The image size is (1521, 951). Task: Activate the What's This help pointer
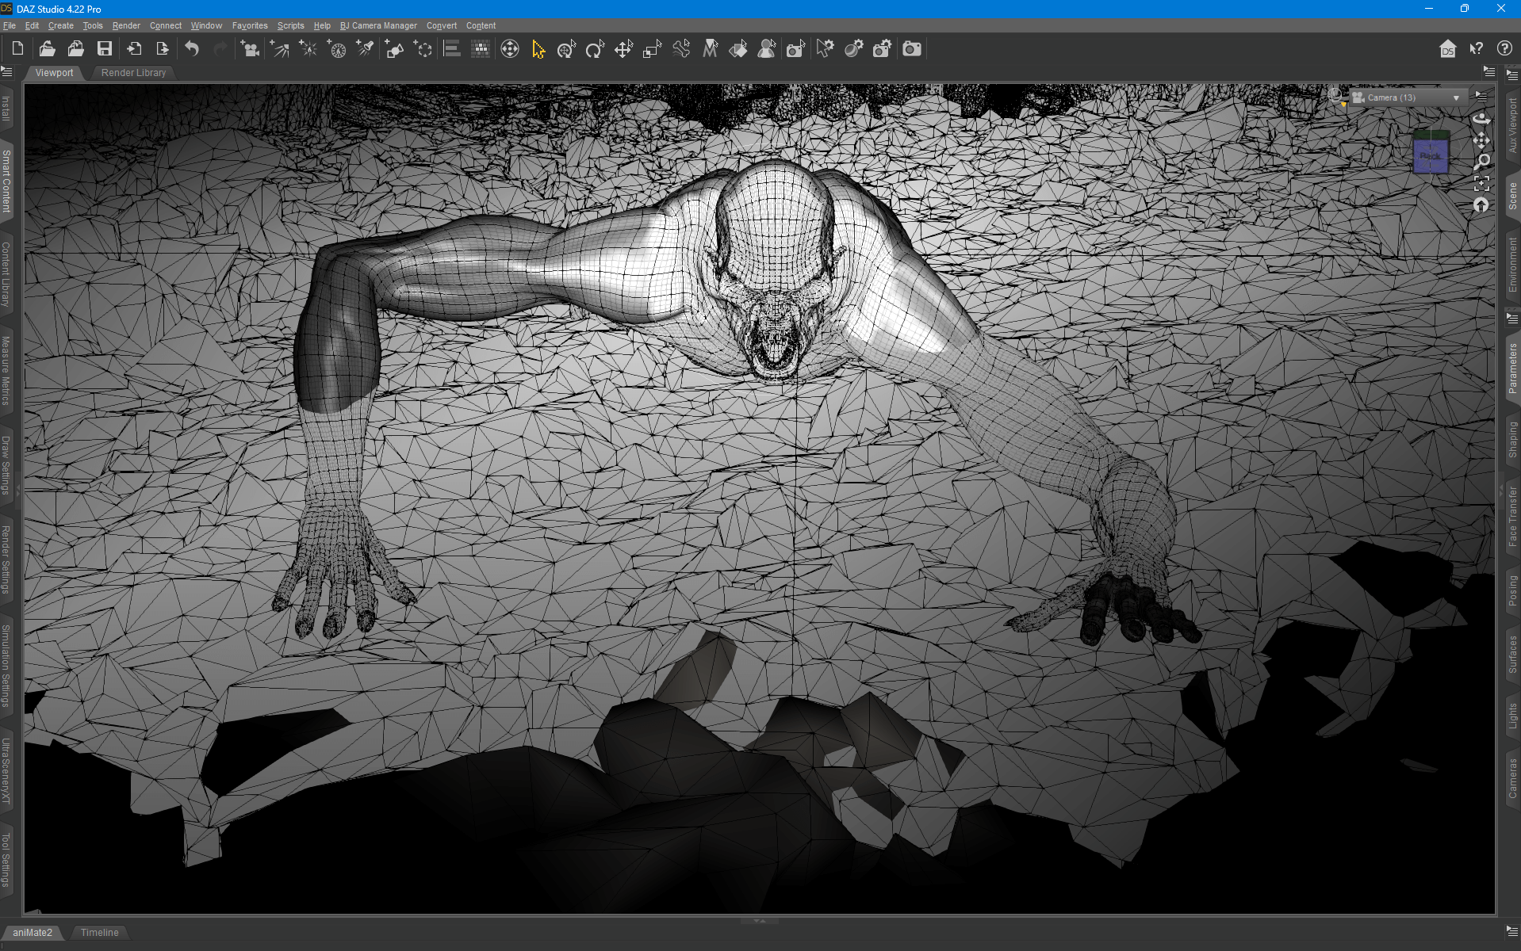pos(1476,49)
